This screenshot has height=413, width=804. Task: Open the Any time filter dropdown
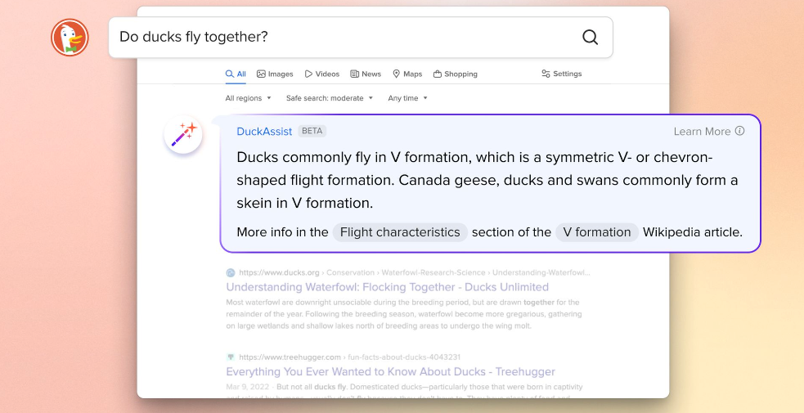[407, 98]
